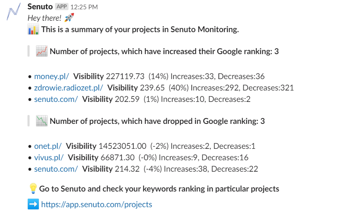
Task: Open senuto.com/ link with visibility 202.59
Action: click(56, 99)
